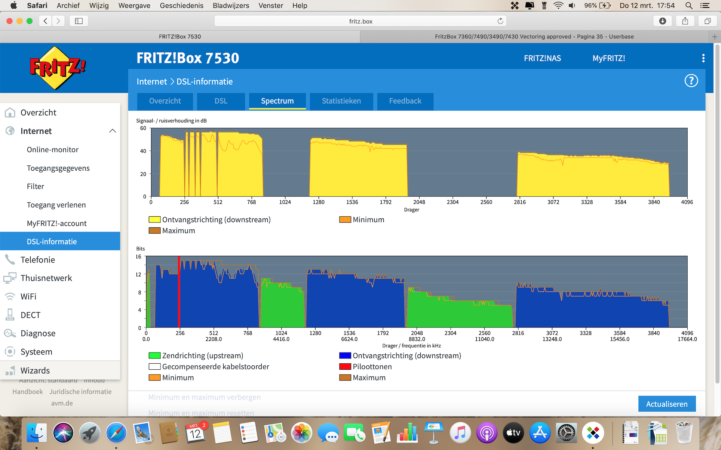Click the Telefonie phone icon

click(10, 260)
